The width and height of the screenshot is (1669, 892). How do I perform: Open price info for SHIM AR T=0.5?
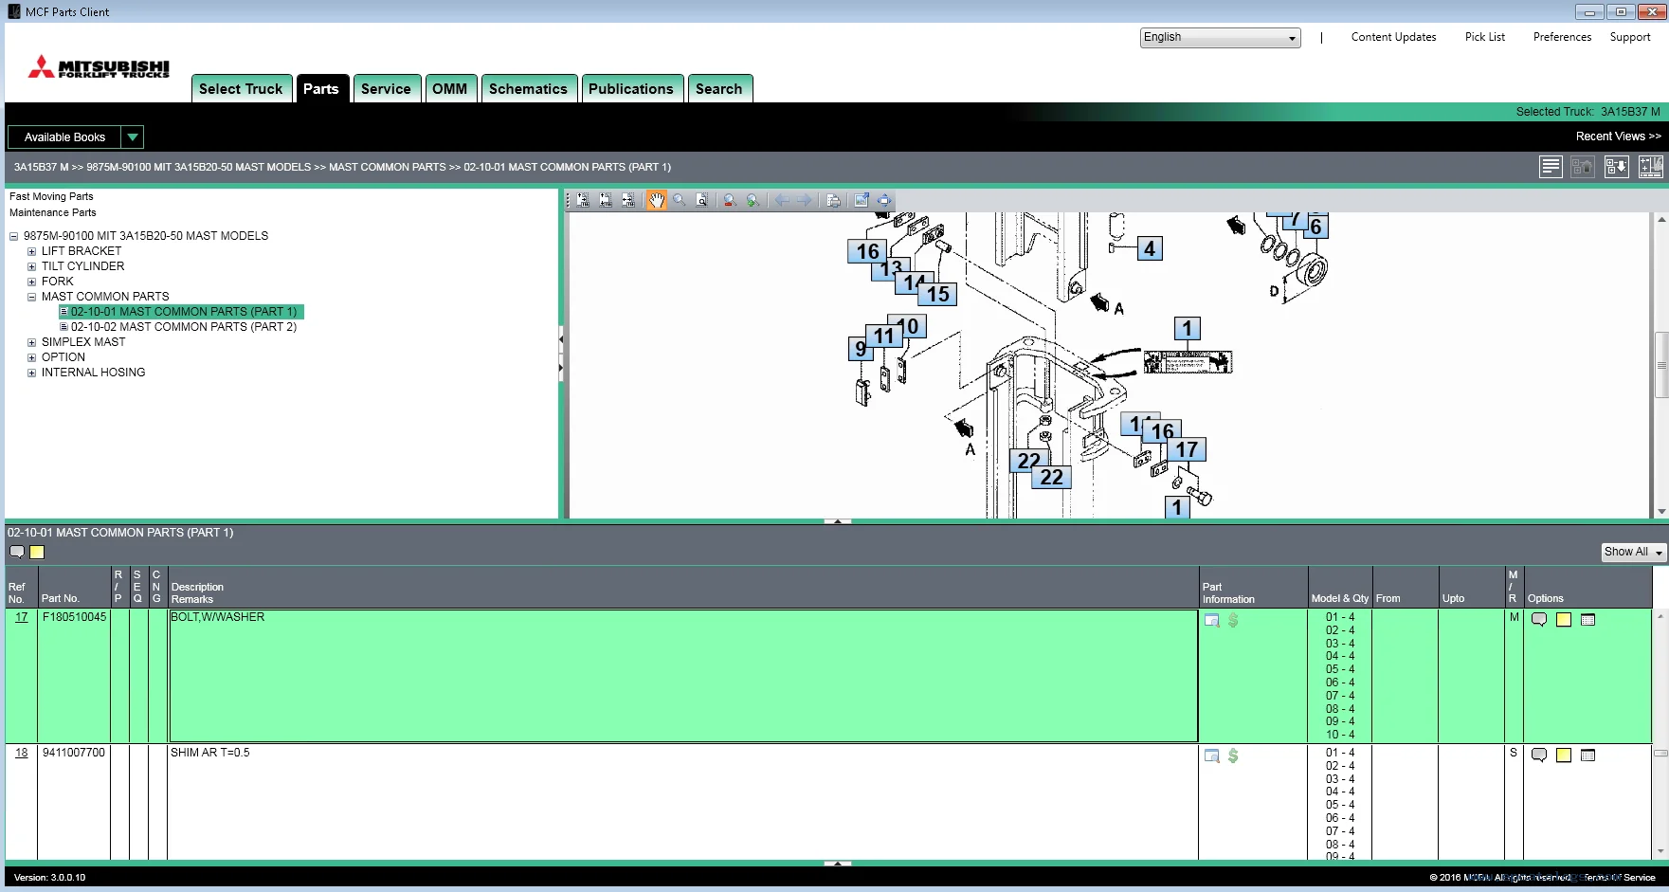(1233, 755)
